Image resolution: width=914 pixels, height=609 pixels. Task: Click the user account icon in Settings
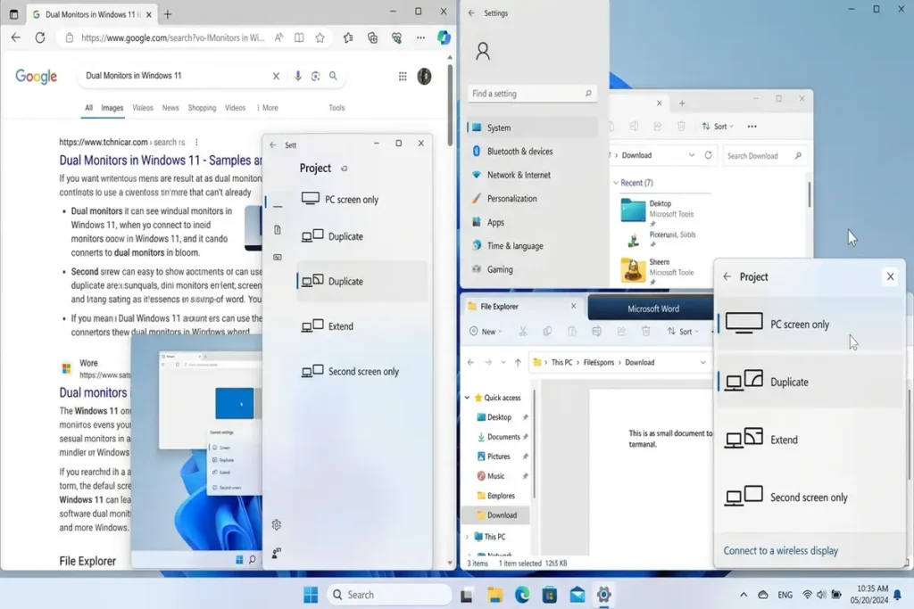(483, 52)
